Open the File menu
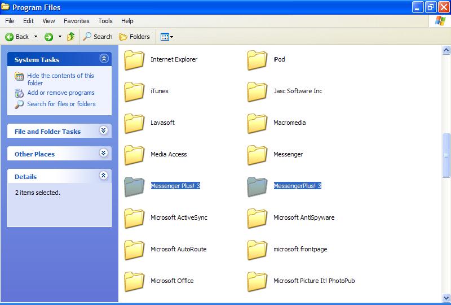 coord(10,21)
